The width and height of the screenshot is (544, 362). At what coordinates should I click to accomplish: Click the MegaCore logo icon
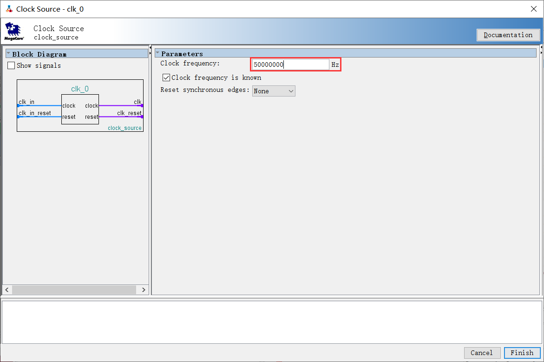pos(14,31)
